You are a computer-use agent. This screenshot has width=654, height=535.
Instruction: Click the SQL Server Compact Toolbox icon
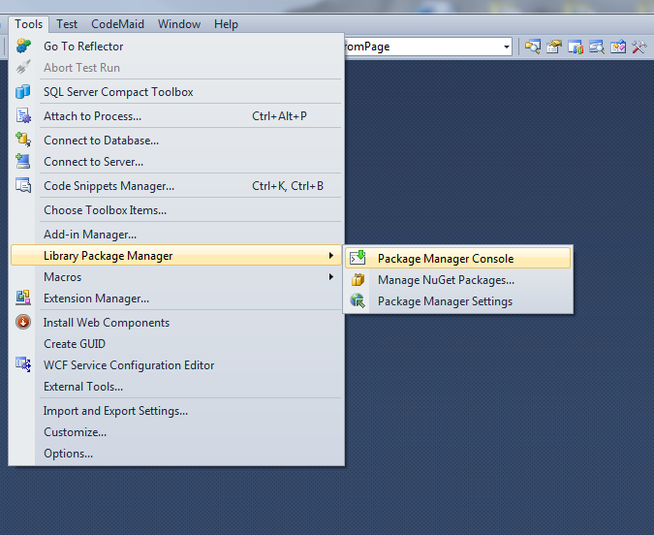pos(23,91)
